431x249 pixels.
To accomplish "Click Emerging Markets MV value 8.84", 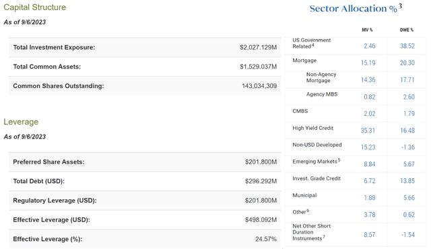I will coord(370,164).
